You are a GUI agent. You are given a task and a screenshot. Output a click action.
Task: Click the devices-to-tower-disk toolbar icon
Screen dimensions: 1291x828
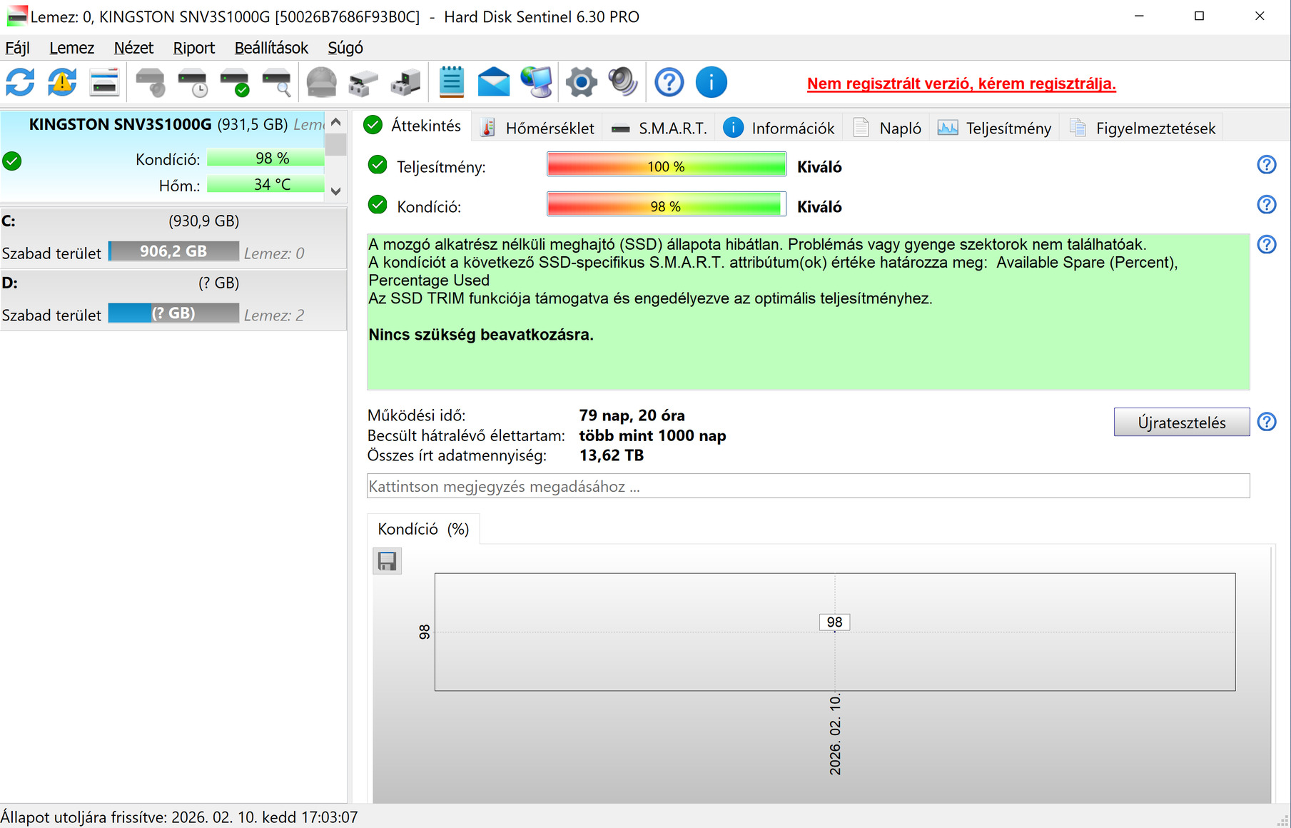405,82
